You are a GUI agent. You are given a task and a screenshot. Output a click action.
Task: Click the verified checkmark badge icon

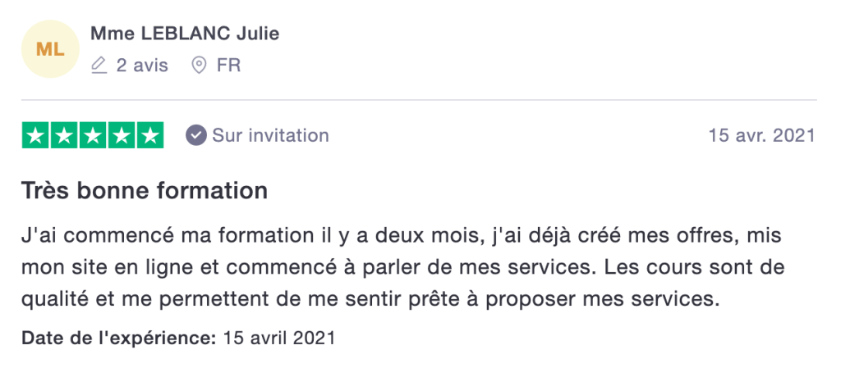[195, 135]
